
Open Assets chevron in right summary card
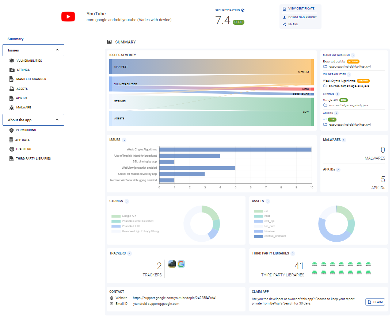[x=336, y=113]
